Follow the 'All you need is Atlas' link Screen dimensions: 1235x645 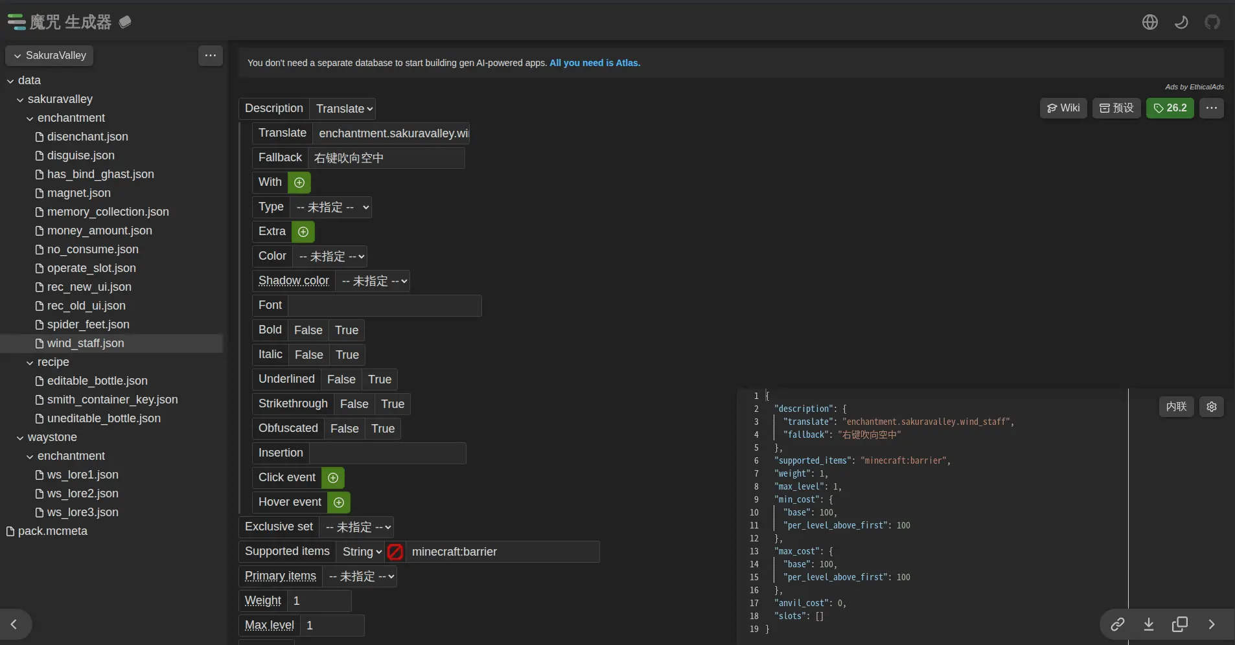click(x=595, y=63)
